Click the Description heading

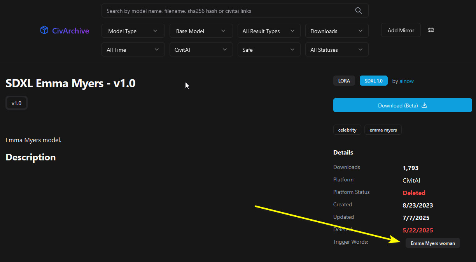point(31,157)
